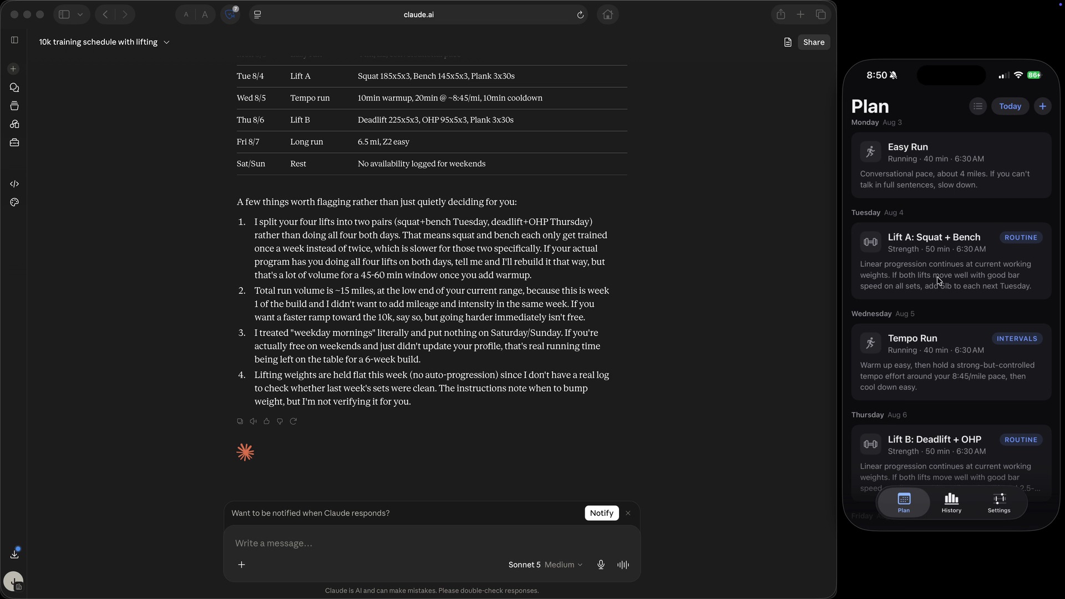The image size is (1065, 599).
Task: Retry the response with the regenerate icon
Action: [x=293, y=421]
